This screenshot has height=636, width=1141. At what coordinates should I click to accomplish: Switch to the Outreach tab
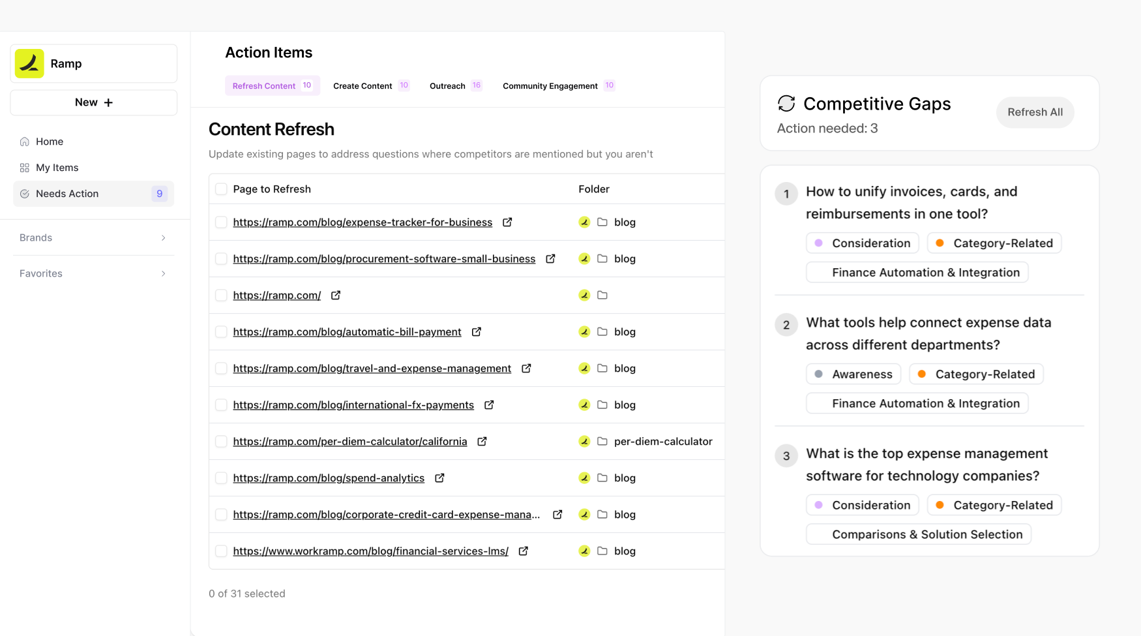coord(455,85)
